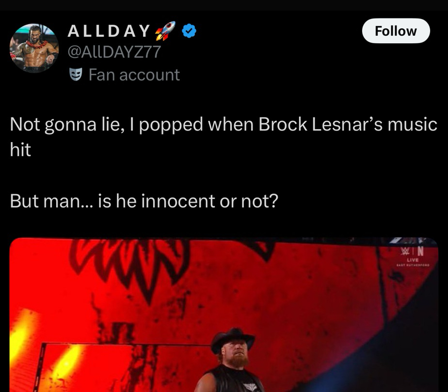Click the word "hit" in the tweet
Viewport: 448px width, 392px height.
tap(20, 149)
